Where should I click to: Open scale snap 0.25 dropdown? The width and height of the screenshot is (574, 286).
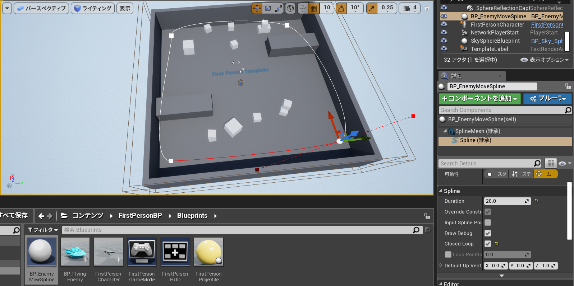387,8
